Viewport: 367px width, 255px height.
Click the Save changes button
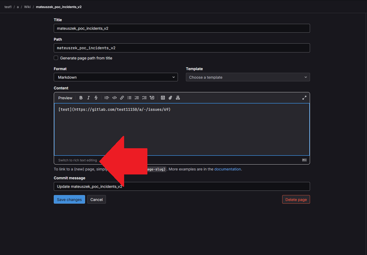tap(69, 200)
